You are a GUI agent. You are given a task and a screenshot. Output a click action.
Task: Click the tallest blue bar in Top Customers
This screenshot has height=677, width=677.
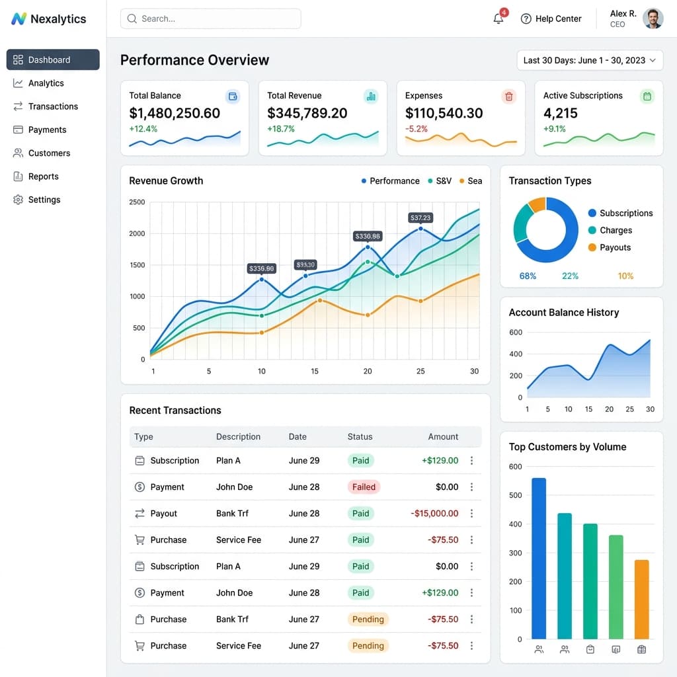point(538,558)
